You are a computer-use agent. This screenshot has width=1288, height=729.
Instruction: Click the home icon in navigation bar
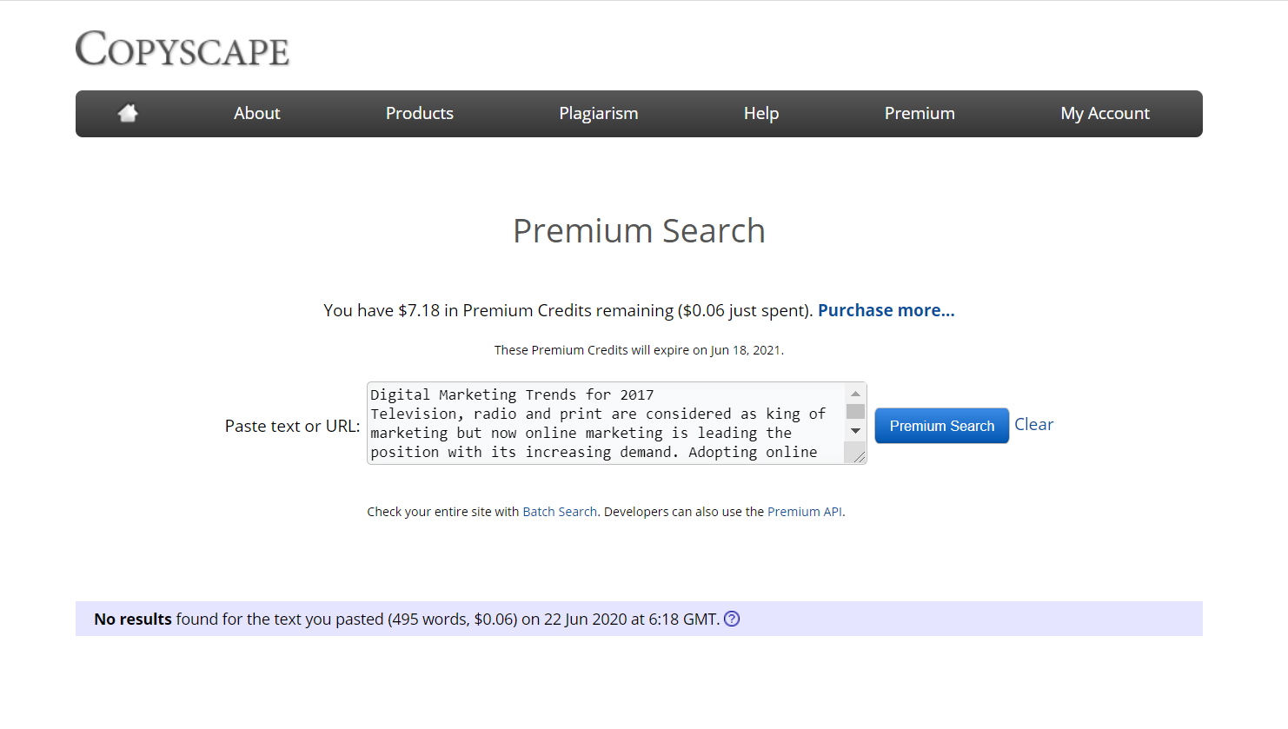click(x=128, y=113)
